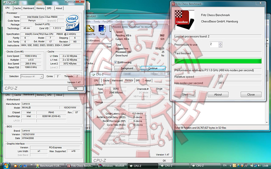
Task: Click the C:\Windows path in WinRAR
Action: click(93, 41)
